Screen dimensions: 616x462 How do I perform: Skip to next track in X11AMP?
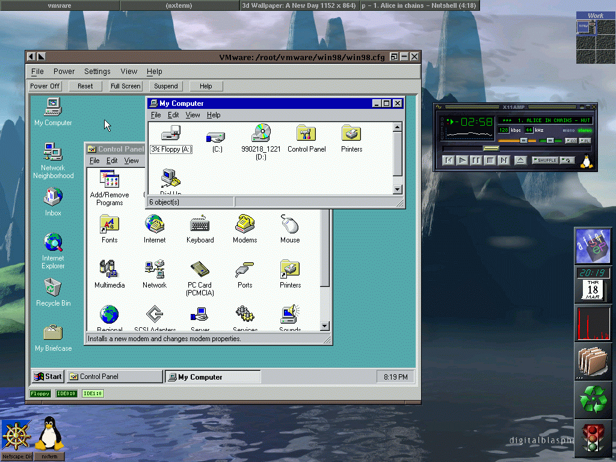pos(504,160)
